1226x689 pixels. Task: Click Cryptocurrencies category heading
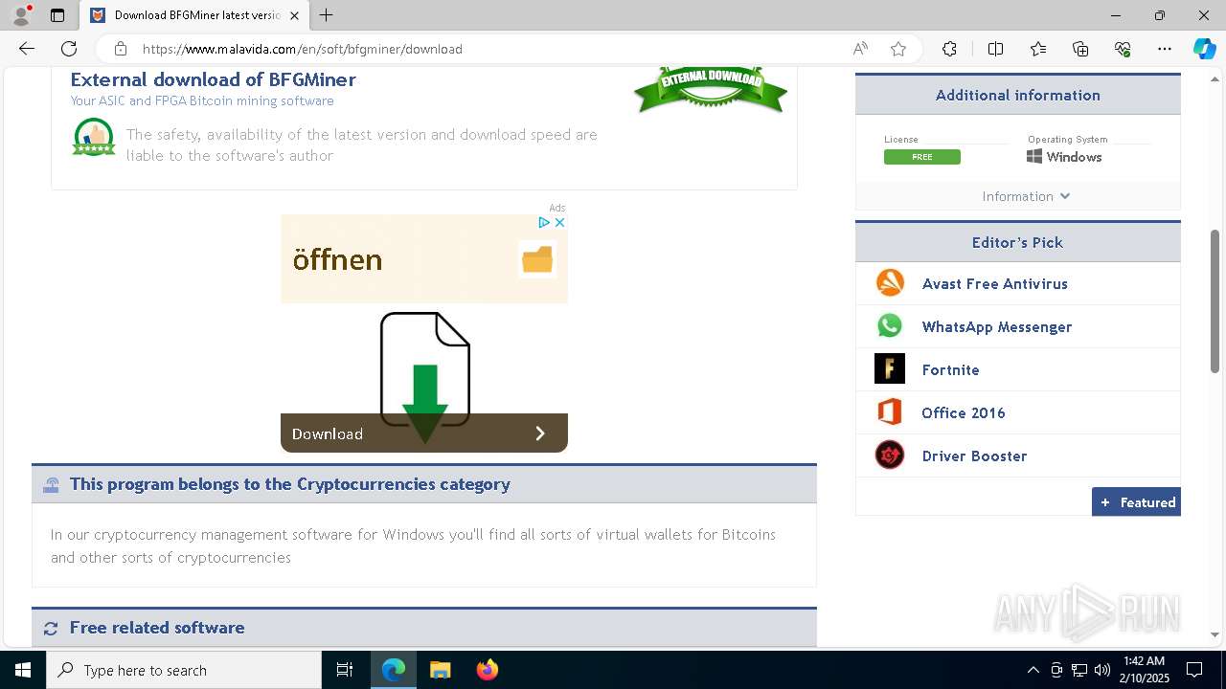[290, 484]
